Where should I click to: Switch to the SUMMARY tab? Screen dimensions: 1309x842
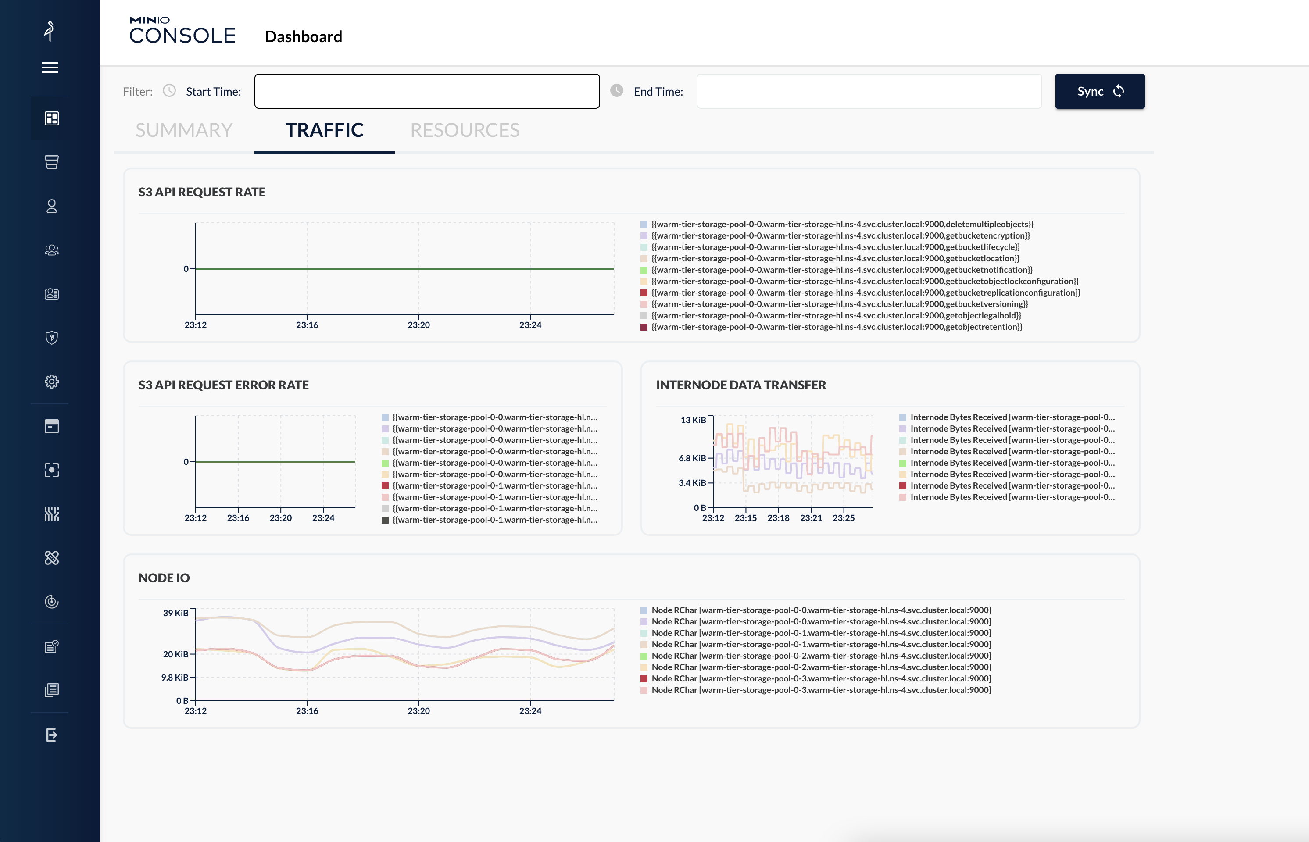click(184, 130)
